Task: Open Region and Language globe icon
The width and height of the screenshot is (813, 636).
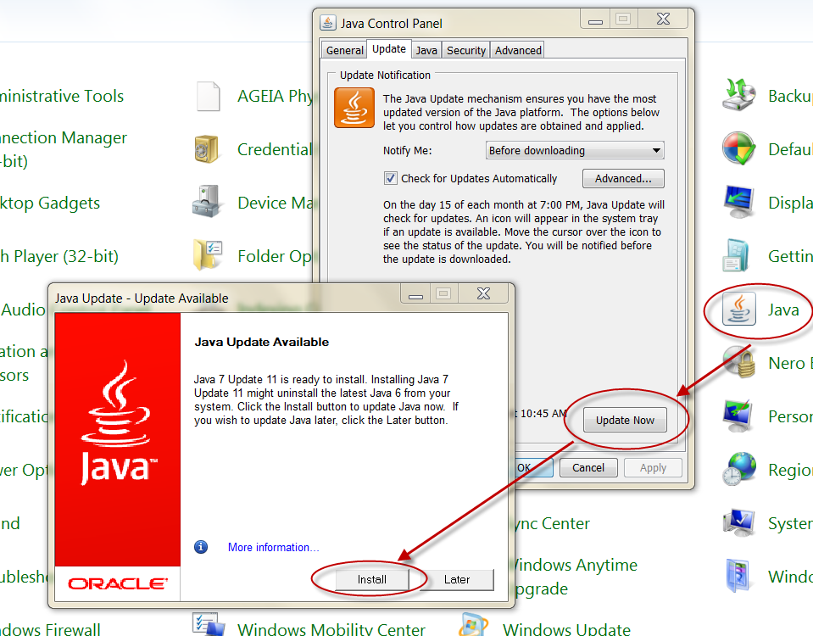Action: click(x=739, y=469)
